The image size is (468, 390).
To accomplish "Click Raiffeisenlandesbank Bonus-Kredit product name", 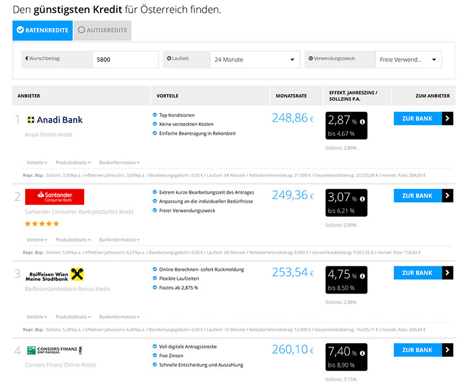I will point(67,289).
